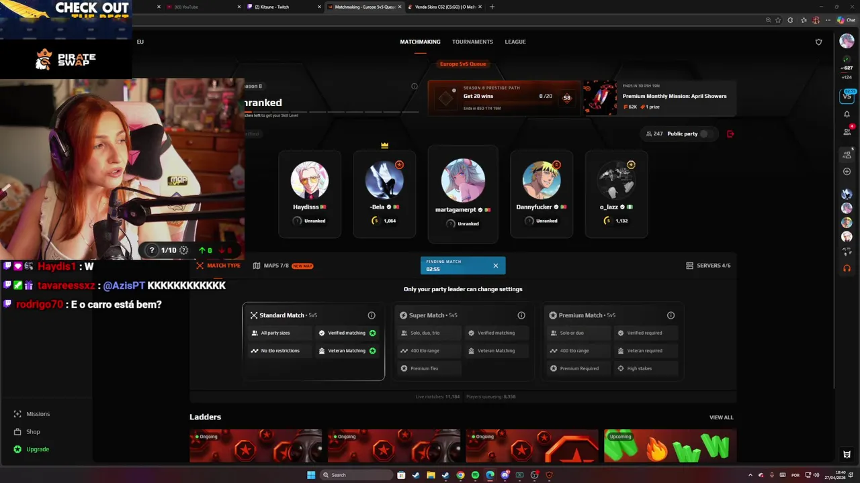Open the browser zoom magnifier icon

[768, 20]
